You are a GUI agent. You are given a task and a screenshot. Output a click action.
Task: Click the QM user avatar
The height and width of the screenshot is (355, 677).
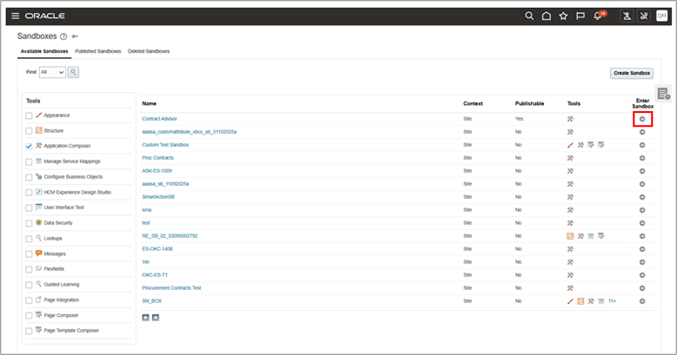pos(661,16)
